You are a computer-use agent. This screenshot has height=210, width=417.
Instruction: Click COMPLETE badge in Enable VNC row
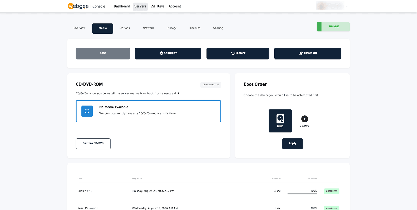pos(332,191)
